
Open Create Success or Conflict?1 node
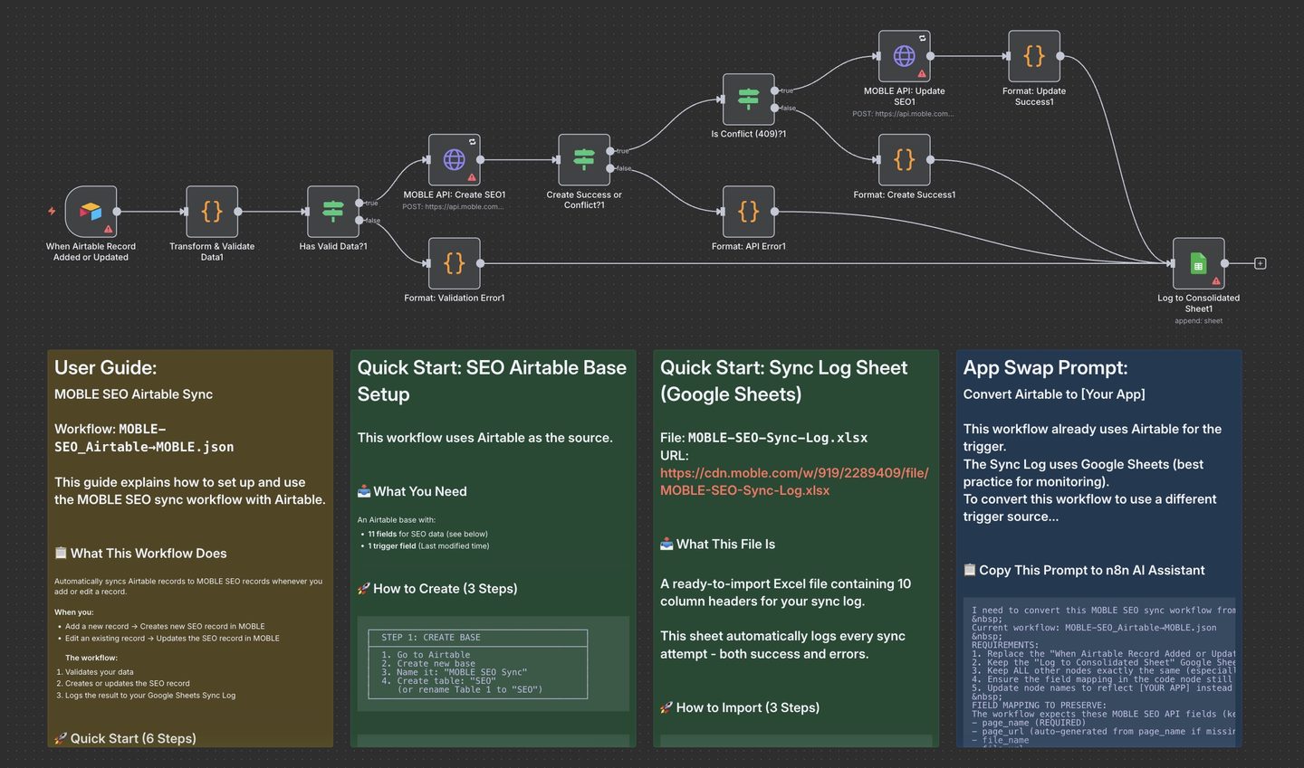(584, 160)
